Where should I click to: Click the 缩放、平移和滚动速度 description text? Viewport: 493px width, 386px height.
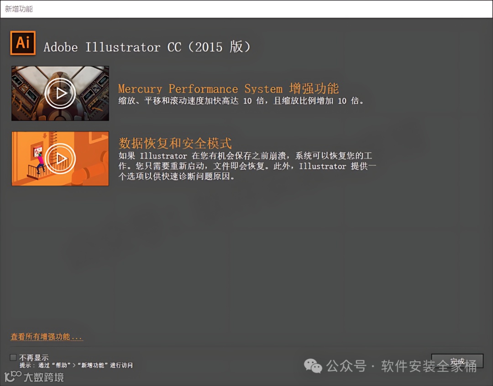241,101
